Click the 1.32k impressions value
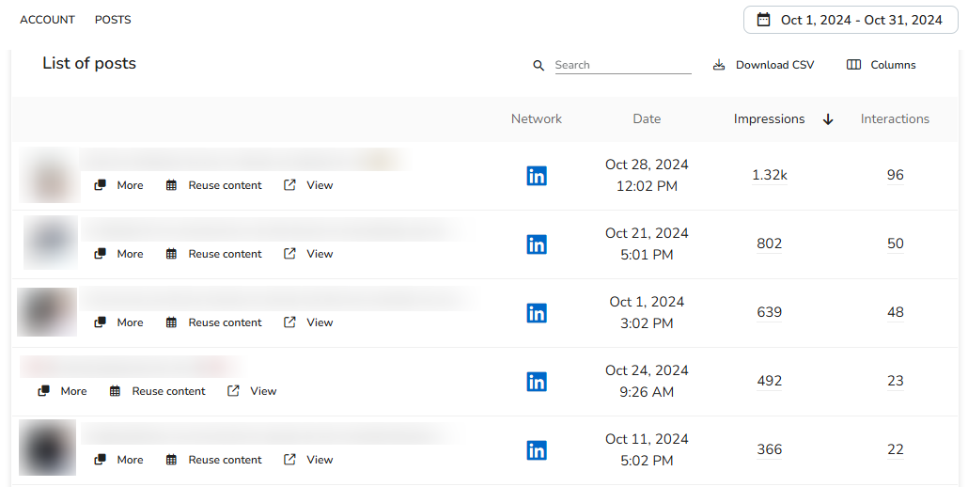 point(769,175)
